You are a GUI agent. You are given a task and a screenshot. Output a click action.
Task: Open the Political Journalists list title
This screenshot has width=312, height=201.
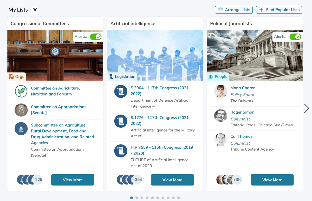(231, 24)
